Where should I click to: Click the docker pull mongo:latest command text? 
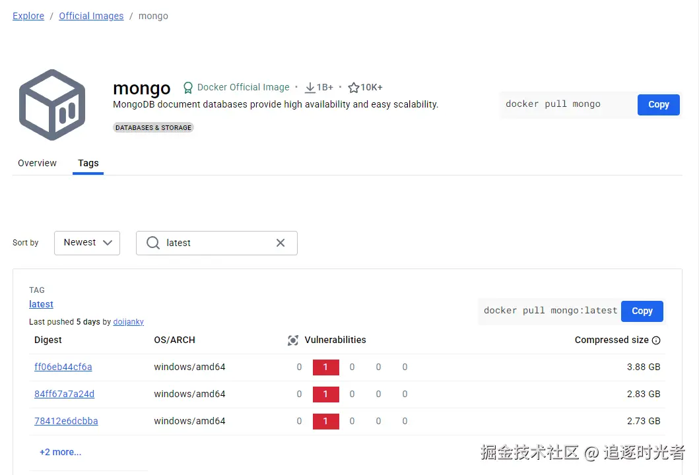point(550,311)
